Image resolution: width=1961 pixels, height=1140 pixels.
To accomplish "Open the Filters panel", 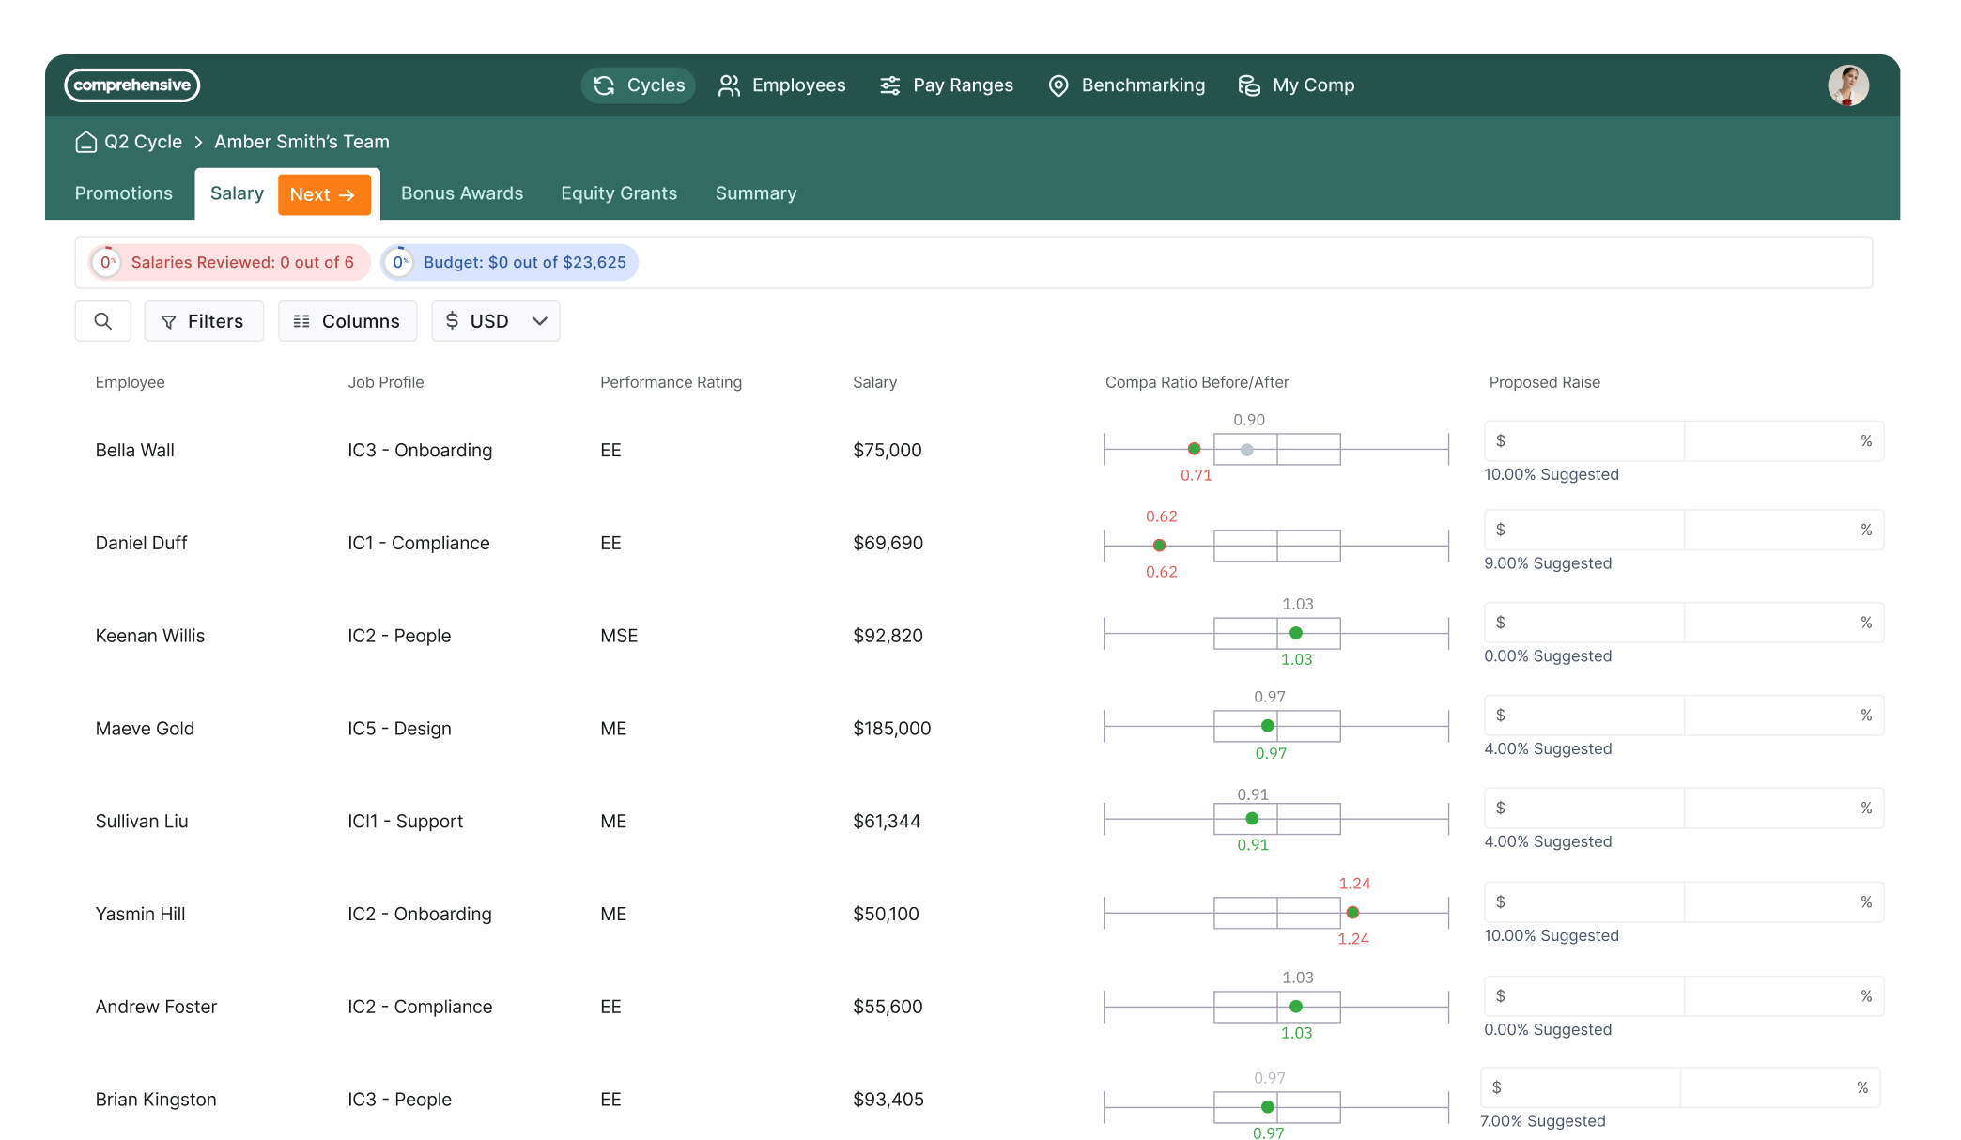I will [204, 321].
